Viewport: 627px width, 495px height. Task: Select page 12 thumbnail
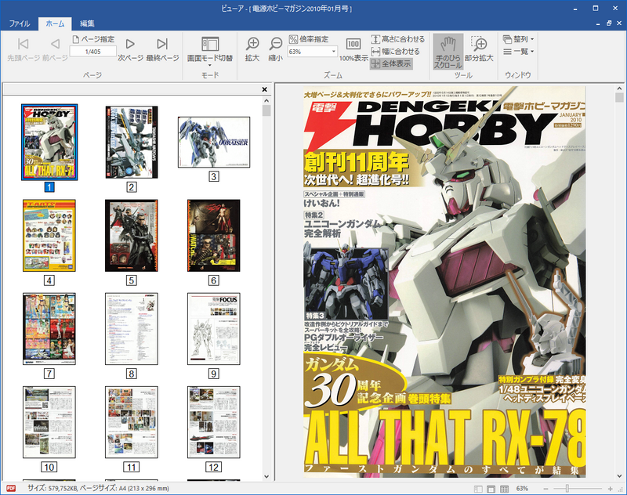tap(214, 422)
